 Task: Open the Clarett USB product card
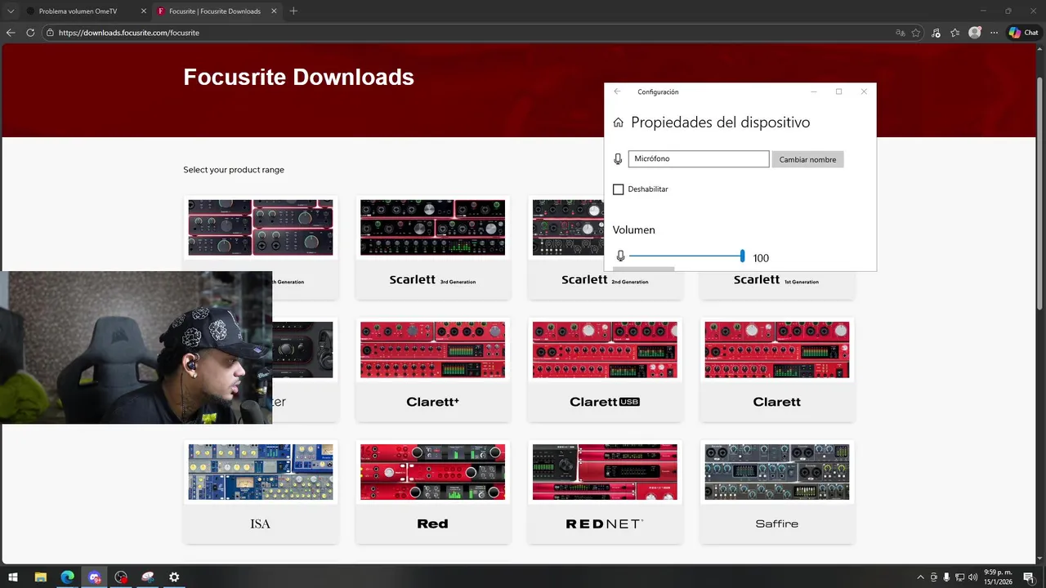coord(605,369)
